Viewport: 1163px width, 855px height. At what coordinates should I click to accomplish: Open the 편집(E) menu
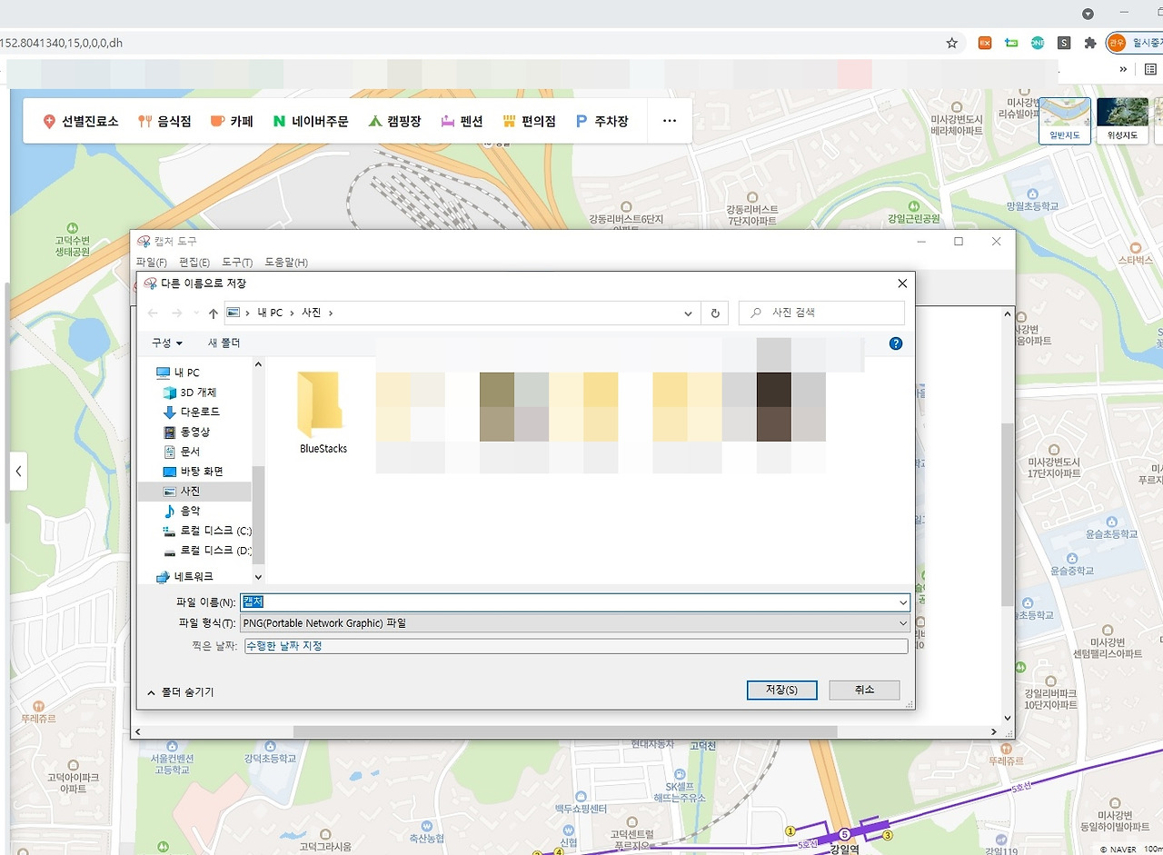click(x=194, y=263)
